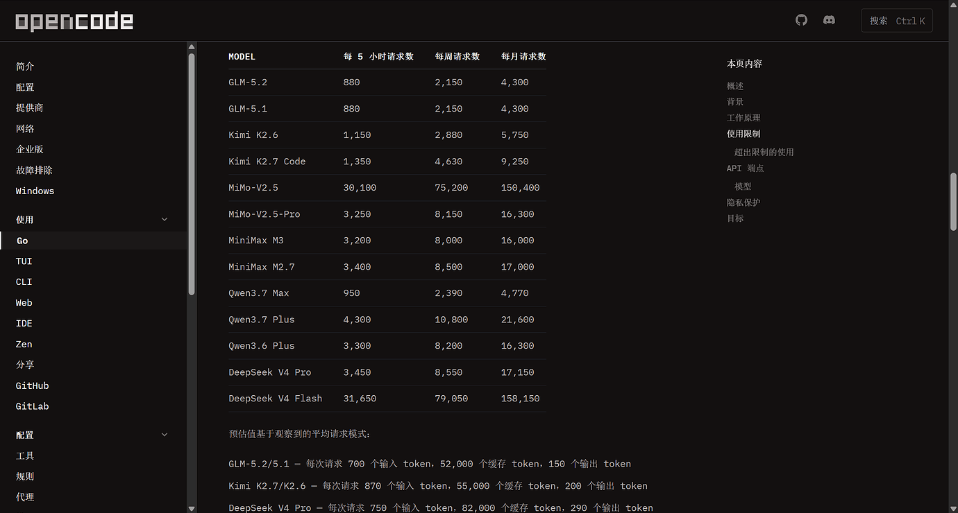Open the GitHub icon in header
The width and height of the screenshot is (958, 513).
pyautogui.click(x=802, y=20)
